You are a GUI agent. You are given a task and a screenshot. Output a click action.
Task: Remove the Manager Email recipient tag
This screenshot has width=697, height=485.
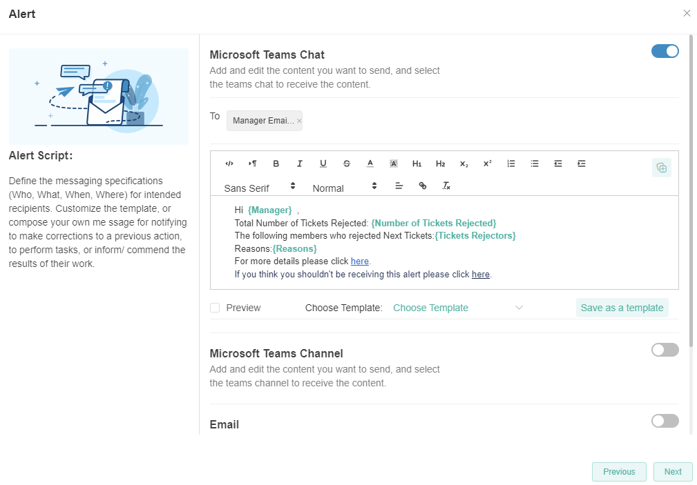[299, 121]
